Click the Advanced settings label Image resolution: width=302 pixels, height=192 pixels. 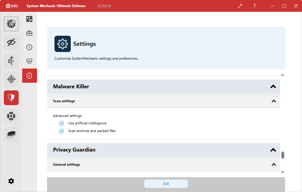68,116
